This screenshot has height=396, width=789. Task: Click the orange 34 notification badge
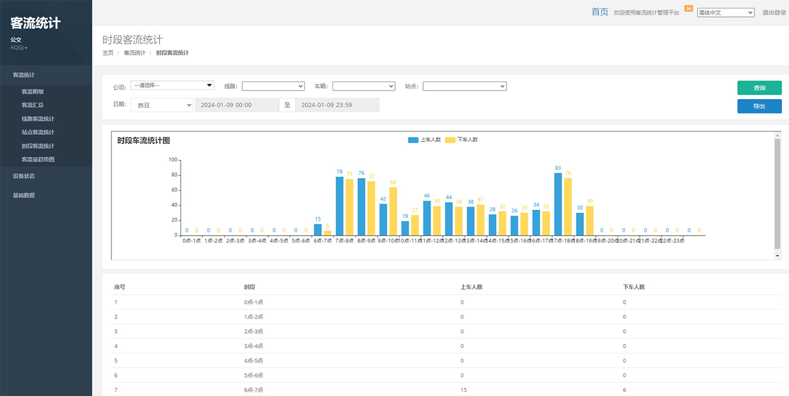point(688,8)
